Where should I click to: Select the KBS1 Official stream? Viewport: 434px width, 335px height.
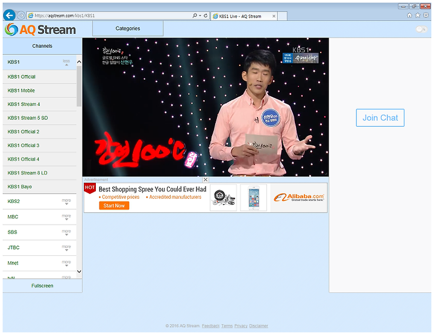click(40, 77)
